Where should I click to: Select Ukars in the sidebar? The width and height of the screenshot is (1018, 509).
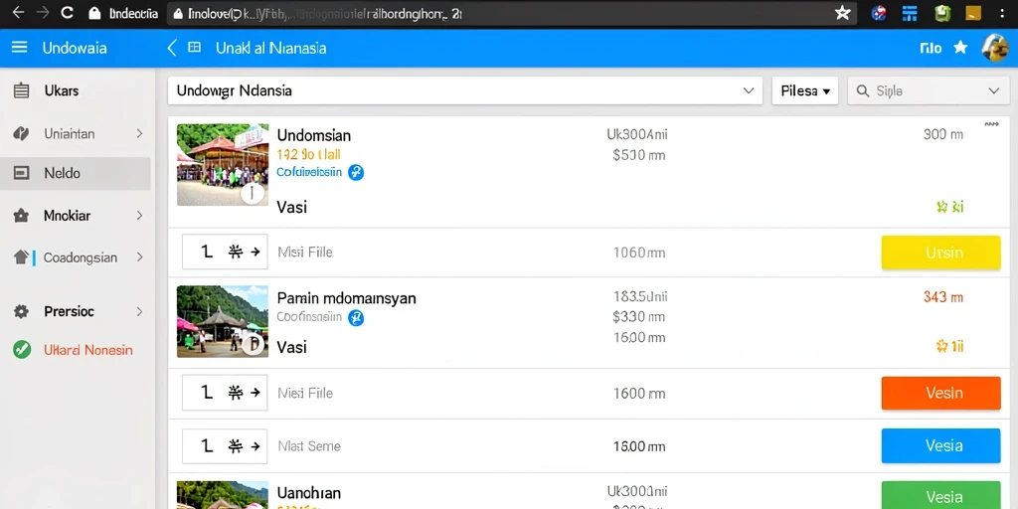pos(62,90)
